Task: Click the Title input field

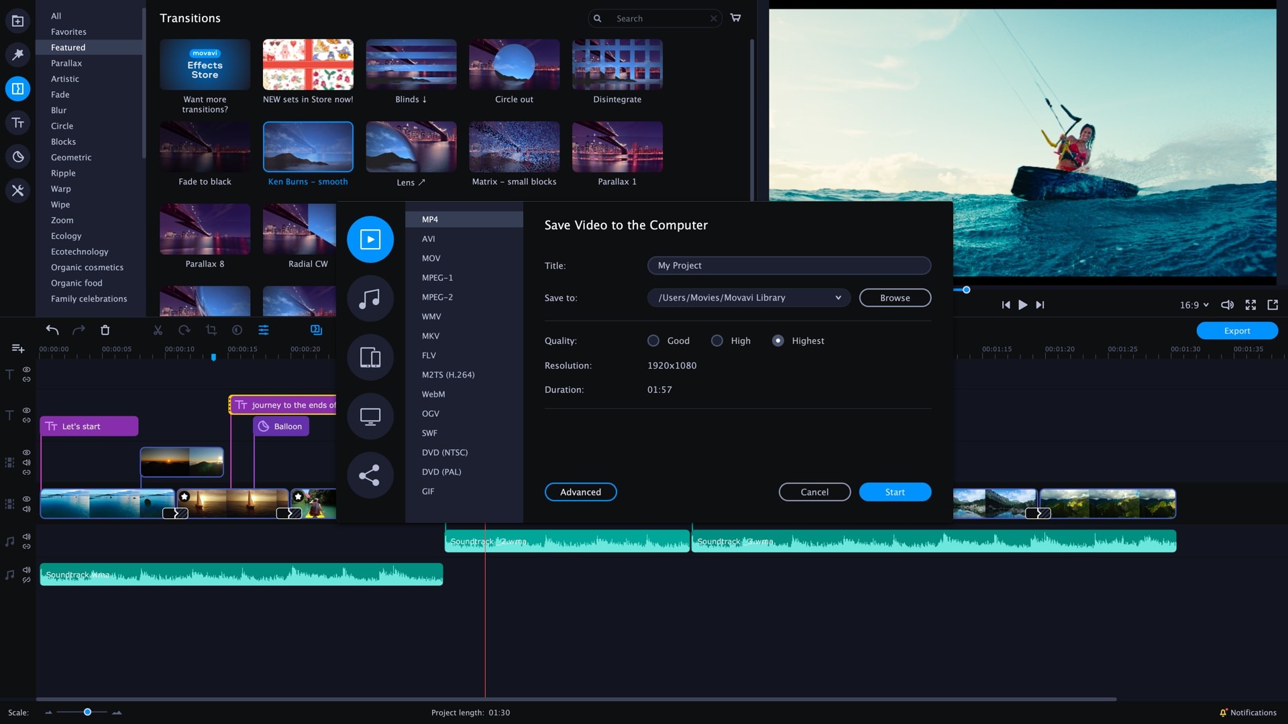Action: (x=788, y=265)
